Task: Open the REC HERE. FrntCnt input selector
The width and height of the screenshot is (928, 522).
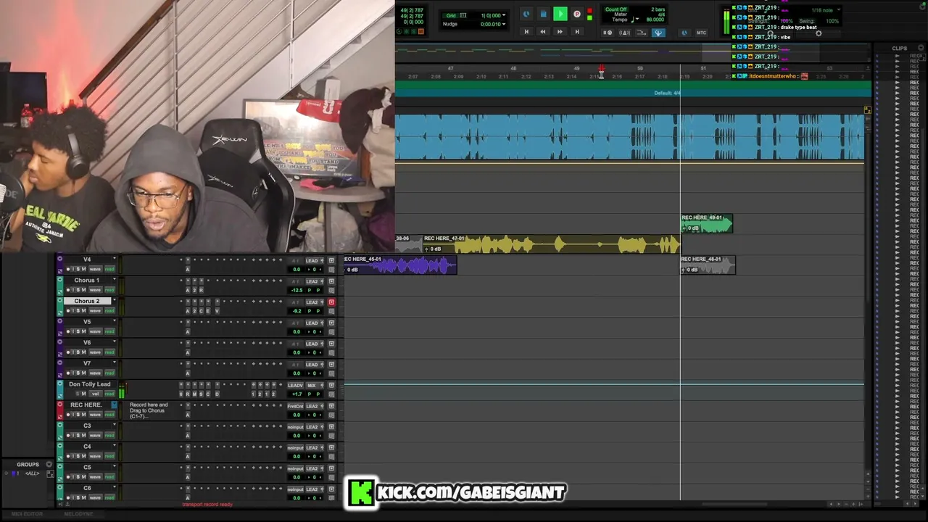Action: [295, 406]
